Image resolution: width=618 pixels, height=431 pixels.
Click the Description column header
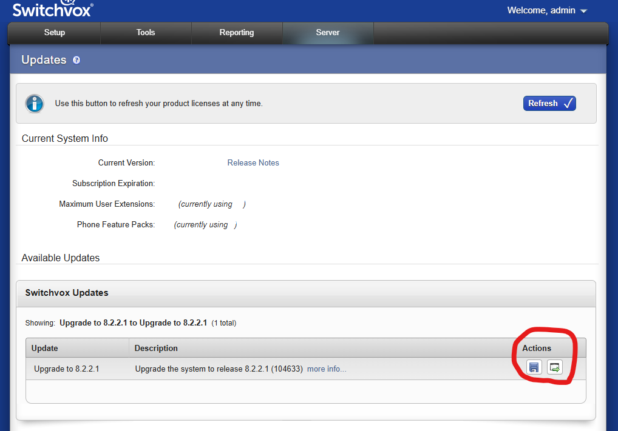[156, 349]
